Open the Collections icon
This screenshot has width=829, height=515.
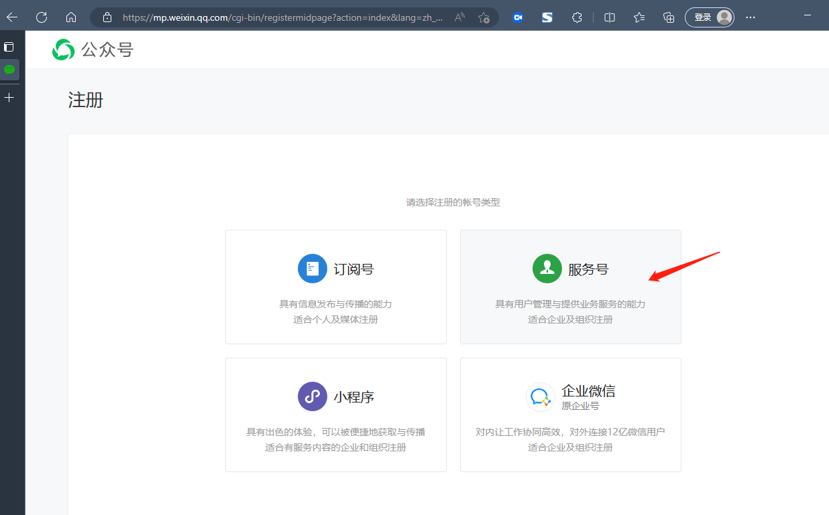(x=669, y=17)
